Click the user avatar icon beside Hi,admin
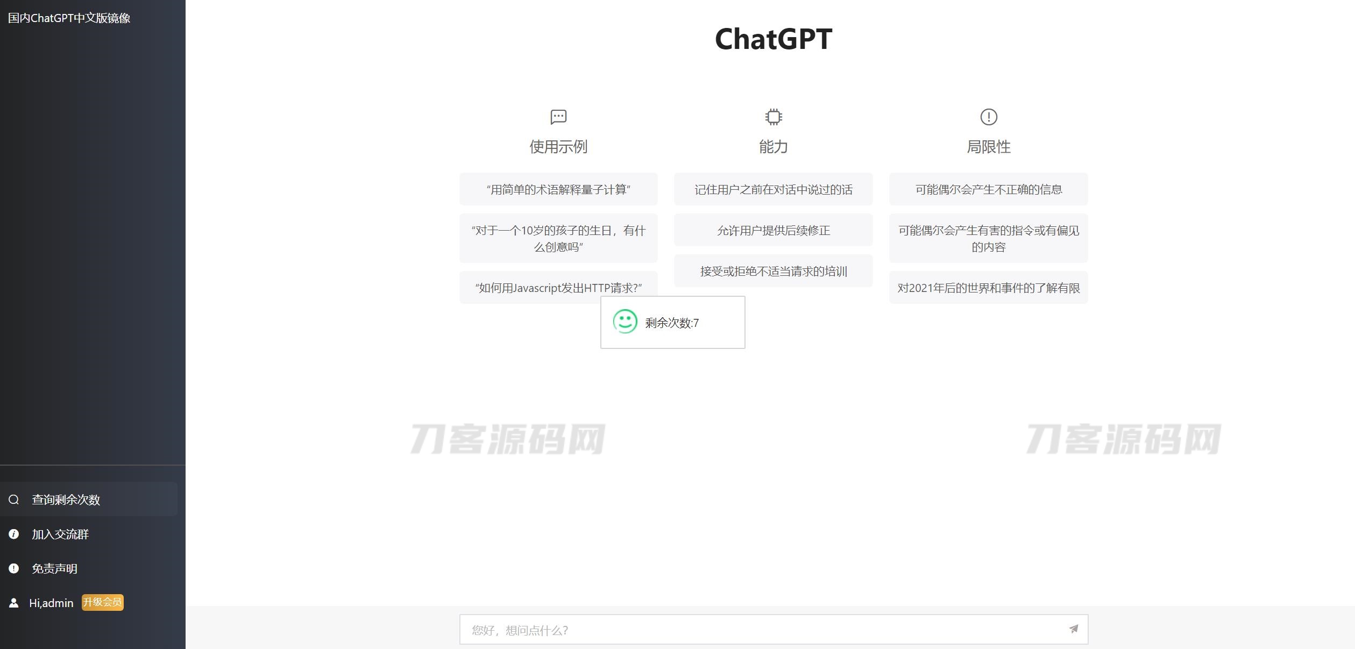This screenshot has width=1355, height=649. coord(14,603)
